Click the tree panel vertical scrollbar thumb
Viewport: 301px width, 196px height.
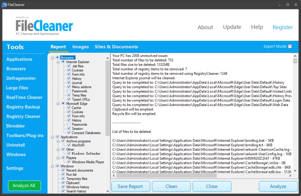(x=107, y=98)
